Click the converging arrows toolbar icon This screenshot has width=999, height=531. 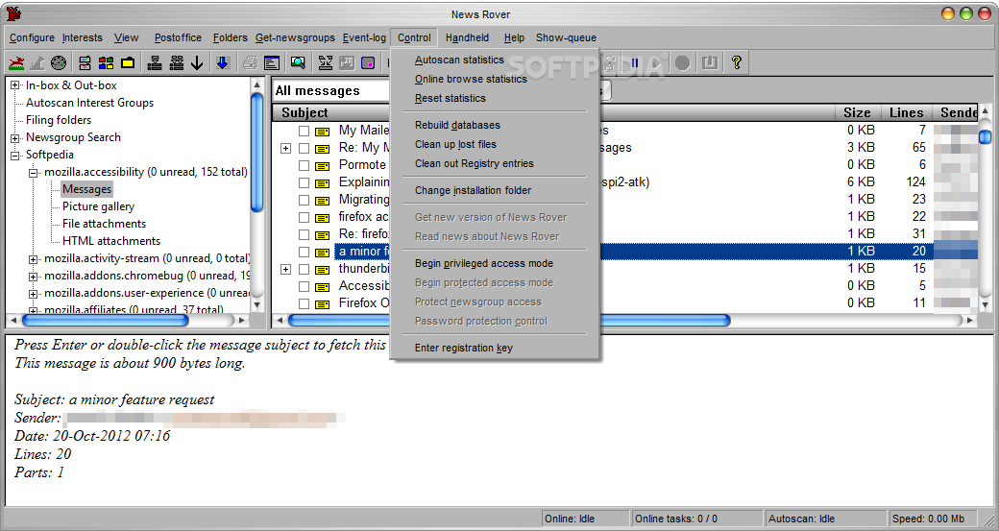pyautogui.click(x=325, y=62)
